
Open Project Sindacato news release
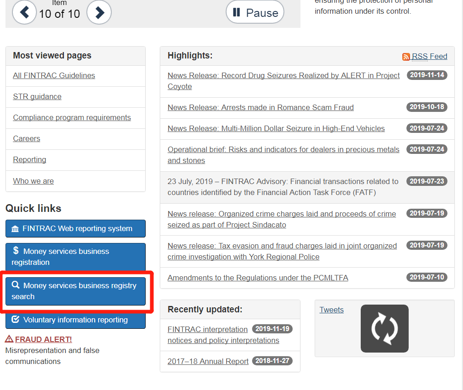pyautogui.click(x=282, y=219)
